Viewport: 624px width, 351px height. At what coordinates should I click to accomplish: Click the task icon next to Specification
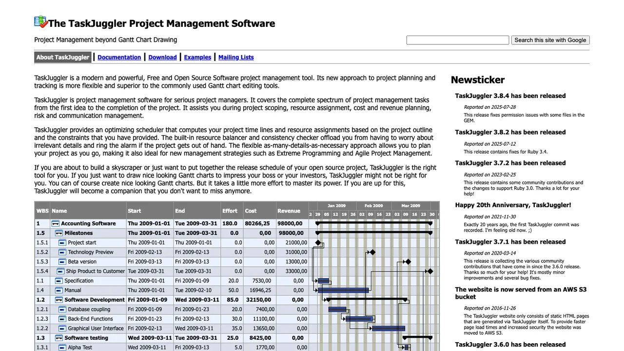click(59, 280)
